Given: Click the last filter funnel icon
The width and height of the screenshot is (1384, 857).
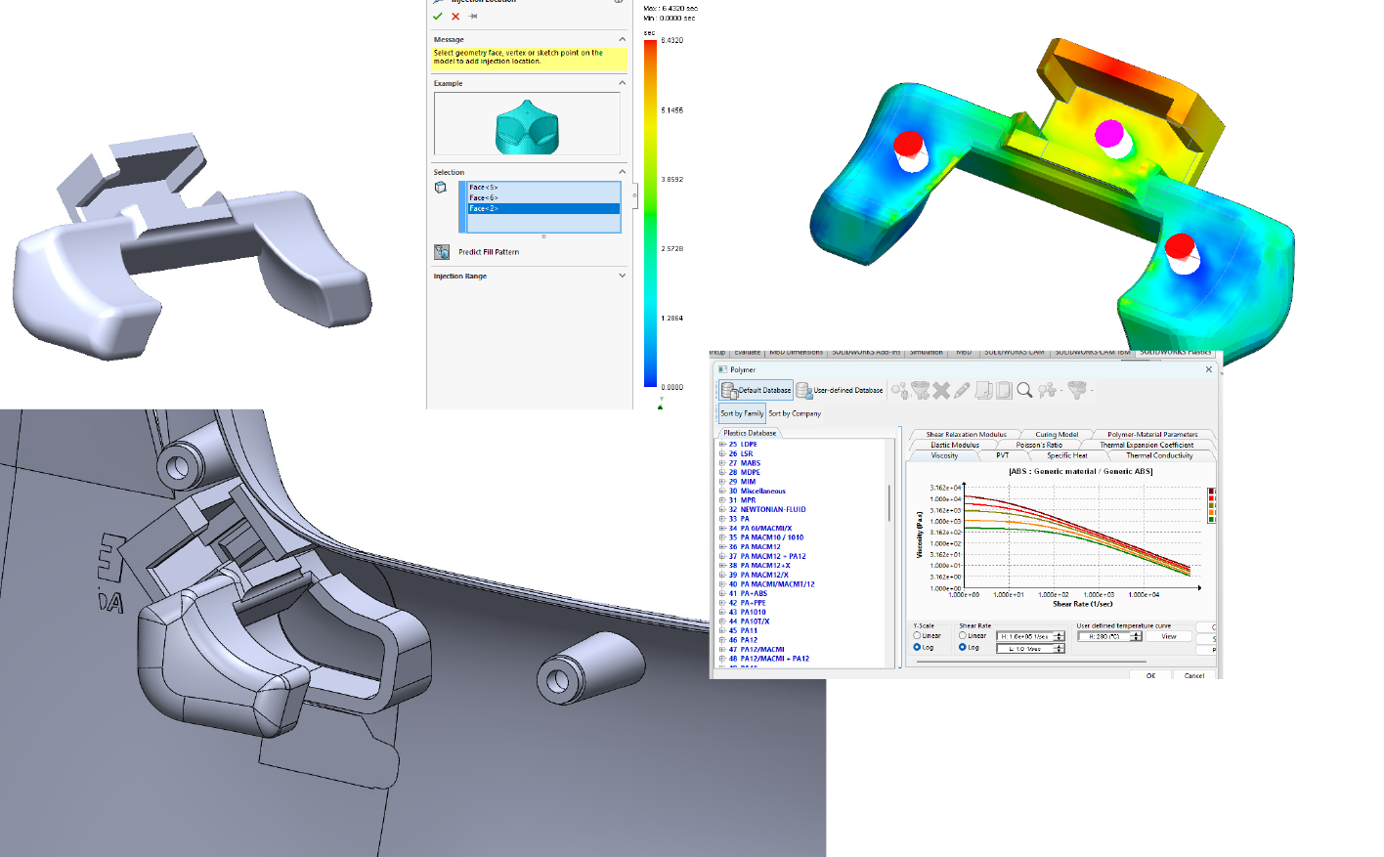Looking at the screenshot, I should point(1077,391).
